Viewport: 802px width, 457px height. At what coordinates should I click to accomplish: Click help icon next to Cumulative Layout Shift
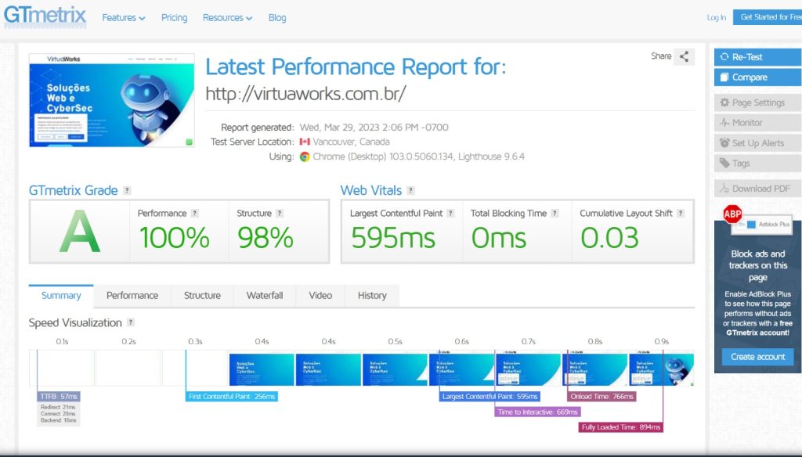point(681,213)
